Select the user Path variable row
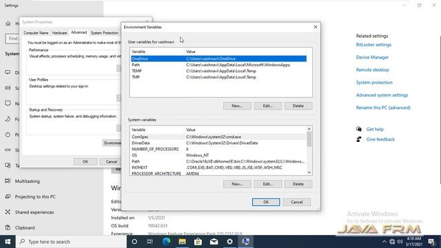 click(x=218, y=65)
